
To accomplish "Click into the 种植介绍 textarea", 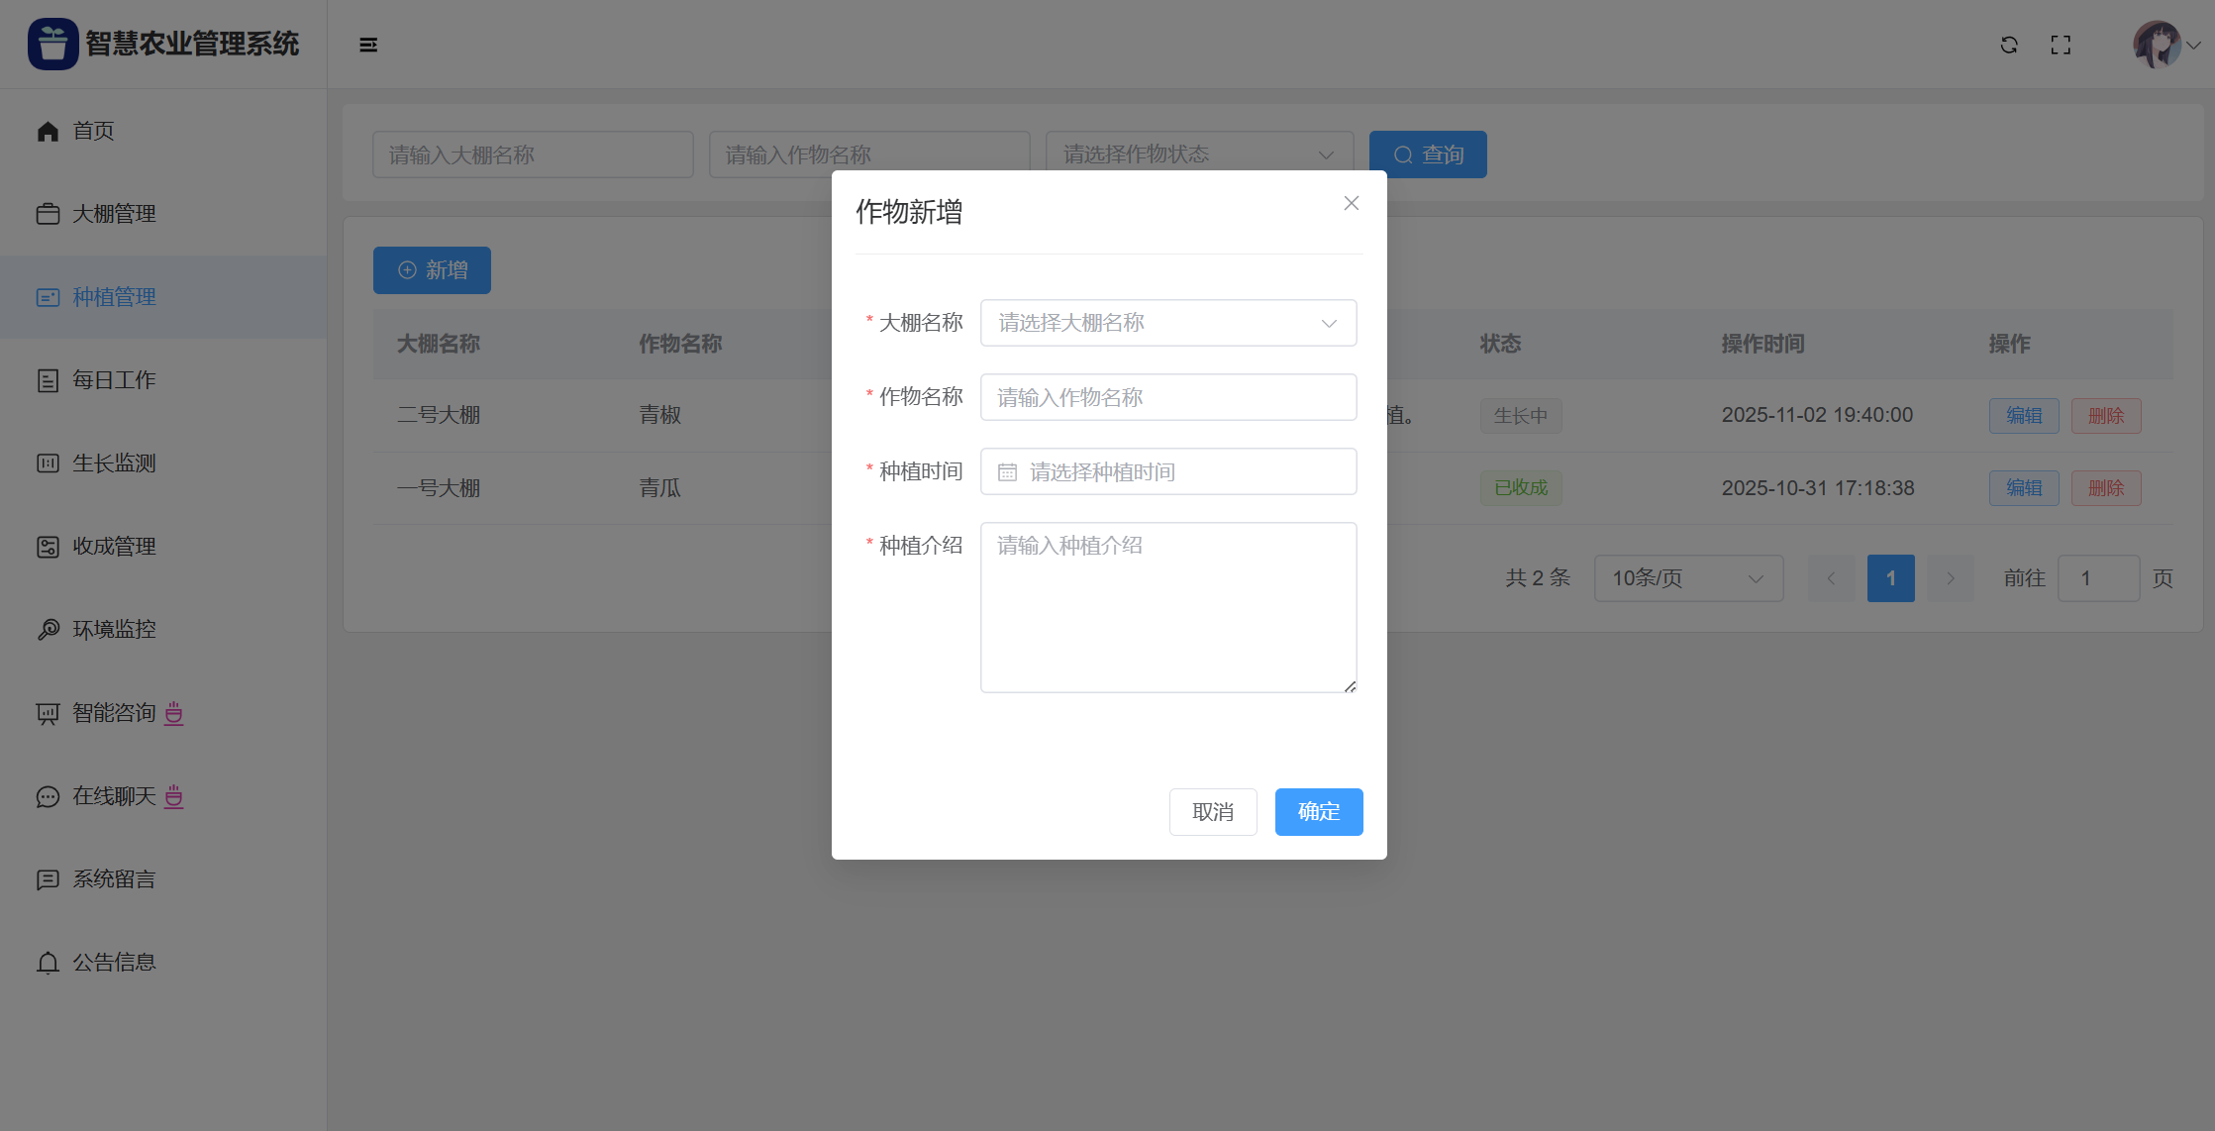I will click(1168, 607).
